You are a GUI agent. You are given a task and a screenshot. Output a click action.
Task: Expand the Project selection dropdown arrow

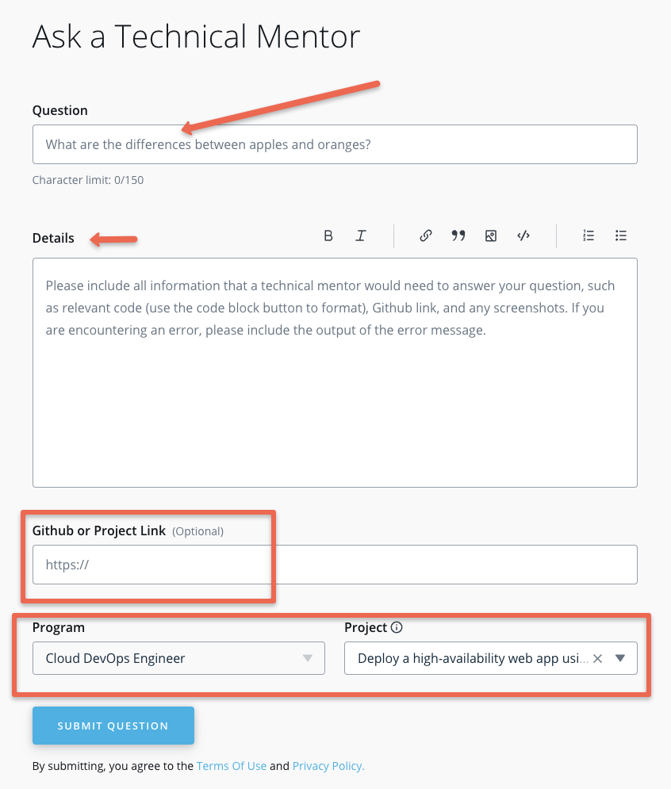[621, 658]
